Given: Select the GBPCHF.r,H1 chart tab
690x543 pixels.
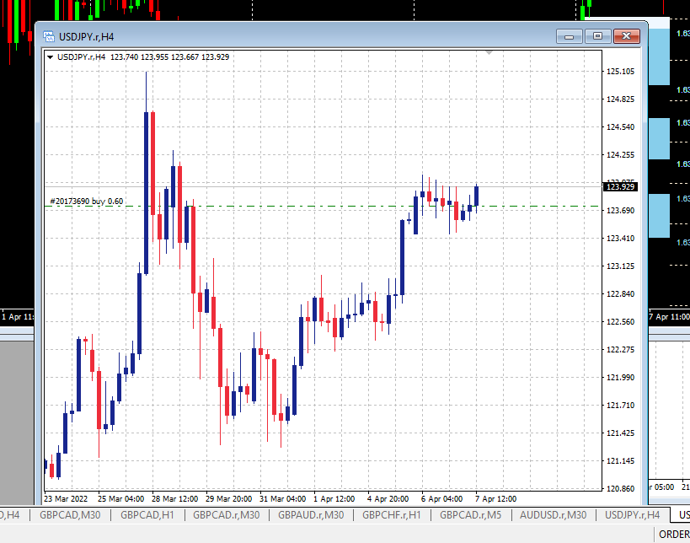Looking at the screenshot, I should coord(391,515).
